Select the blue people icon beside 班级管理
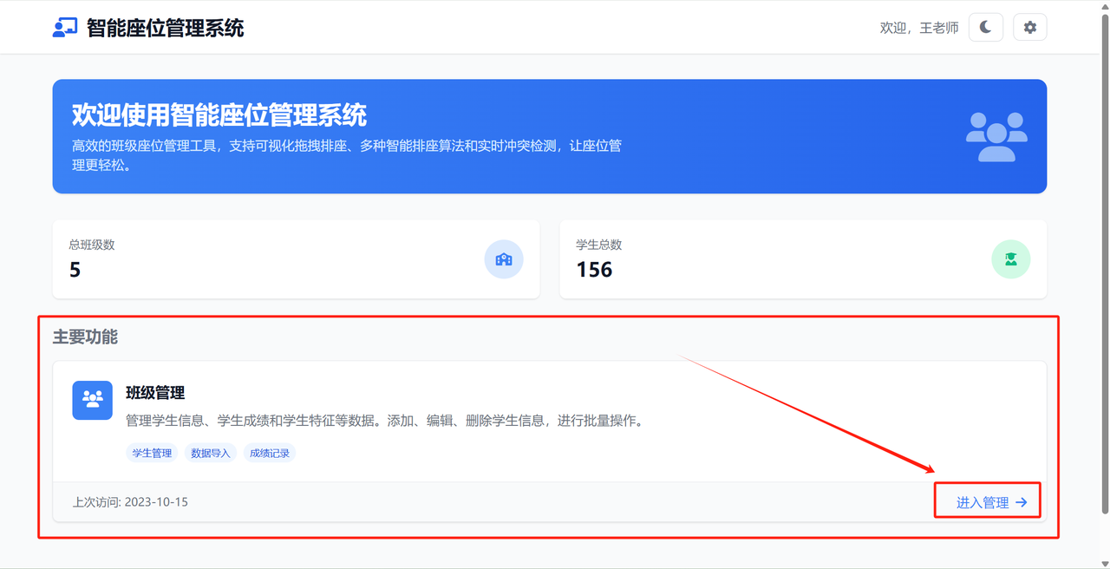The width and height of the screenshot is (1110, 569). 92,400
